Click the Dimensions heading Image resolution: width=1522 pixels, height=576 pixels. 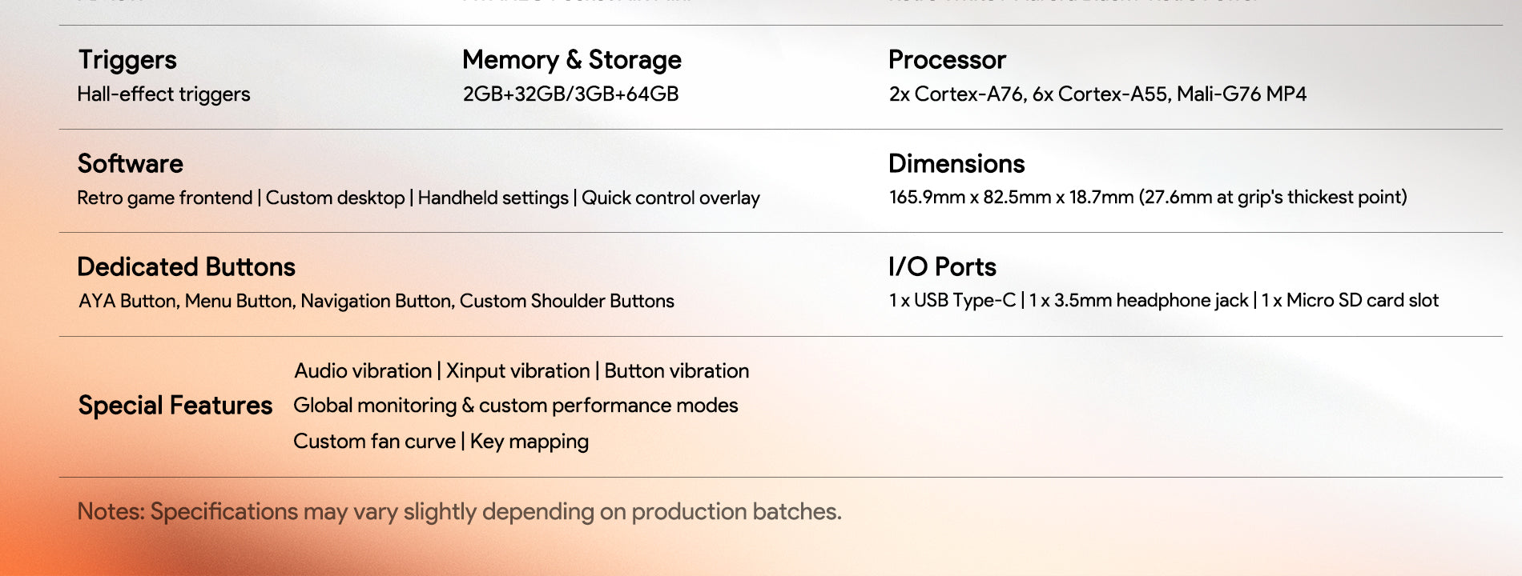click(956, 164)
